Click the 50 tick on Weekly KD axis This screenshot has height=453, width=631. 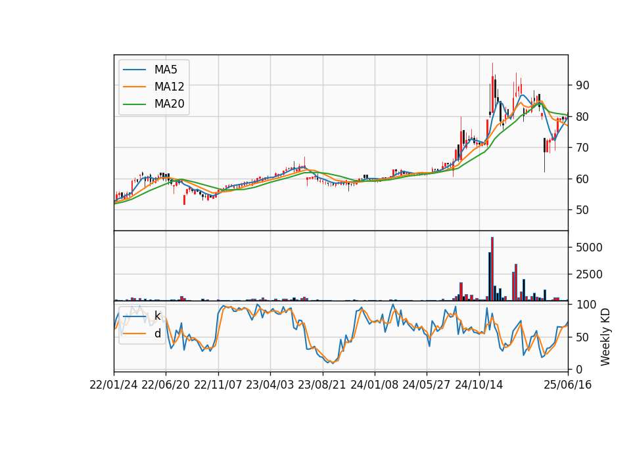pyautogui.click(x=583, y=337)
